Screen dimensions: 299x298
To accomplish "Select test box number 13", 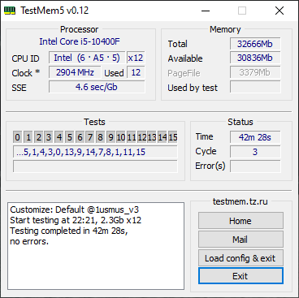I will point(152,137).
